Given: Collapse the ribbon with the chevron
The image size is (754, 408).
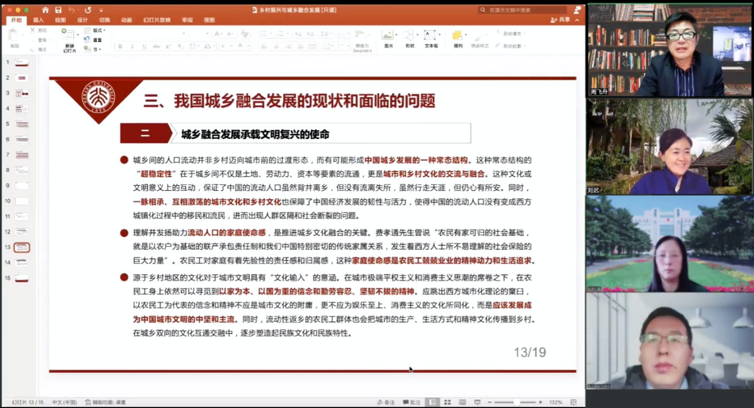Looking at the screenshot, I should [576, 20].
